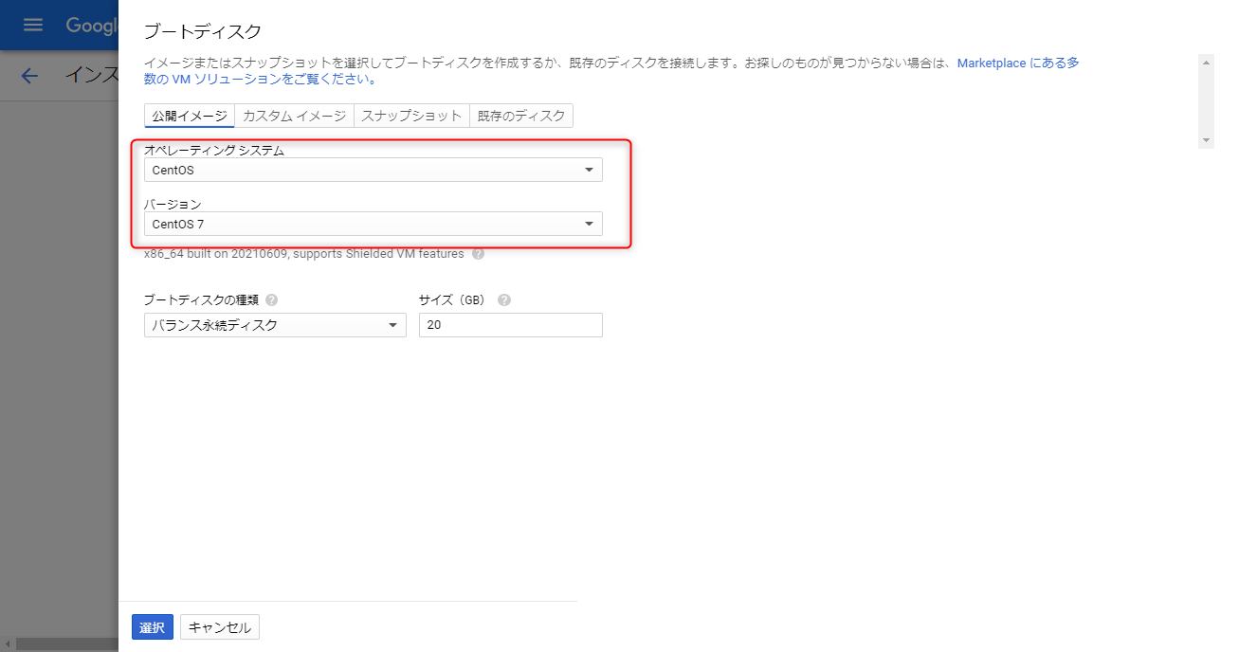Screen dimensions: 1239x652
Task: Click the size field containing 20
Action: click(511, 325)
